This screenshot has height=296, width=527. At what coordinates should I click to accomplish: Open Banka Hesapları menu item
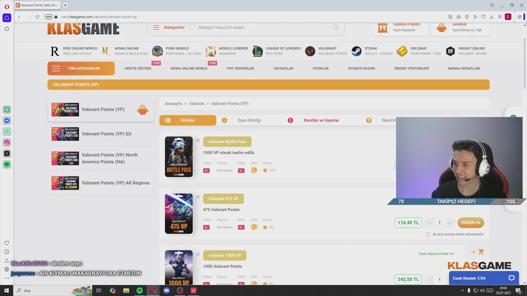pyautogui.click(x=464, y=69)
